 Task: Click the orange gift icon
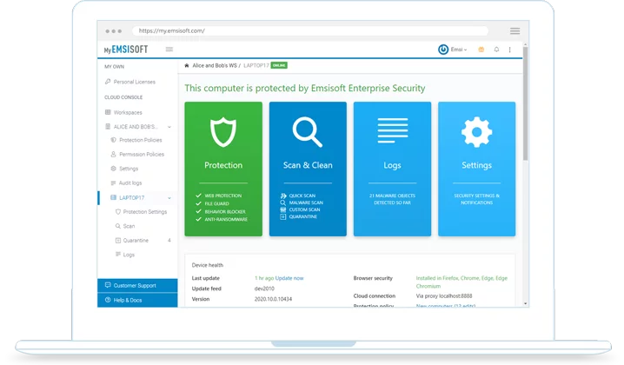[x=481, y=50]
